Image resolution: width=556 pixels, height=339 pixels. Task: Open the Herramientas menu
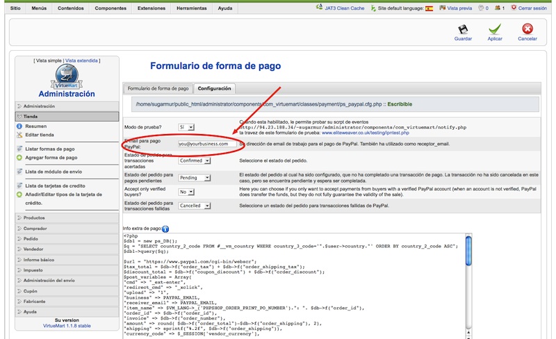(192, 8)
